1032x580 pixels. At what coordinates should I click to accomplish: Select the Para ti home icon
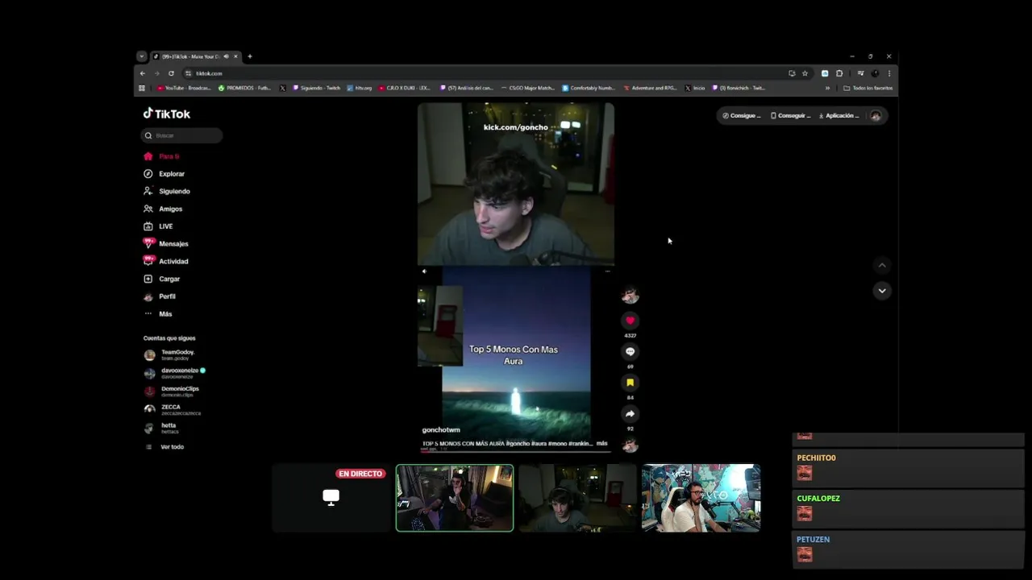[x=148, y=156]
